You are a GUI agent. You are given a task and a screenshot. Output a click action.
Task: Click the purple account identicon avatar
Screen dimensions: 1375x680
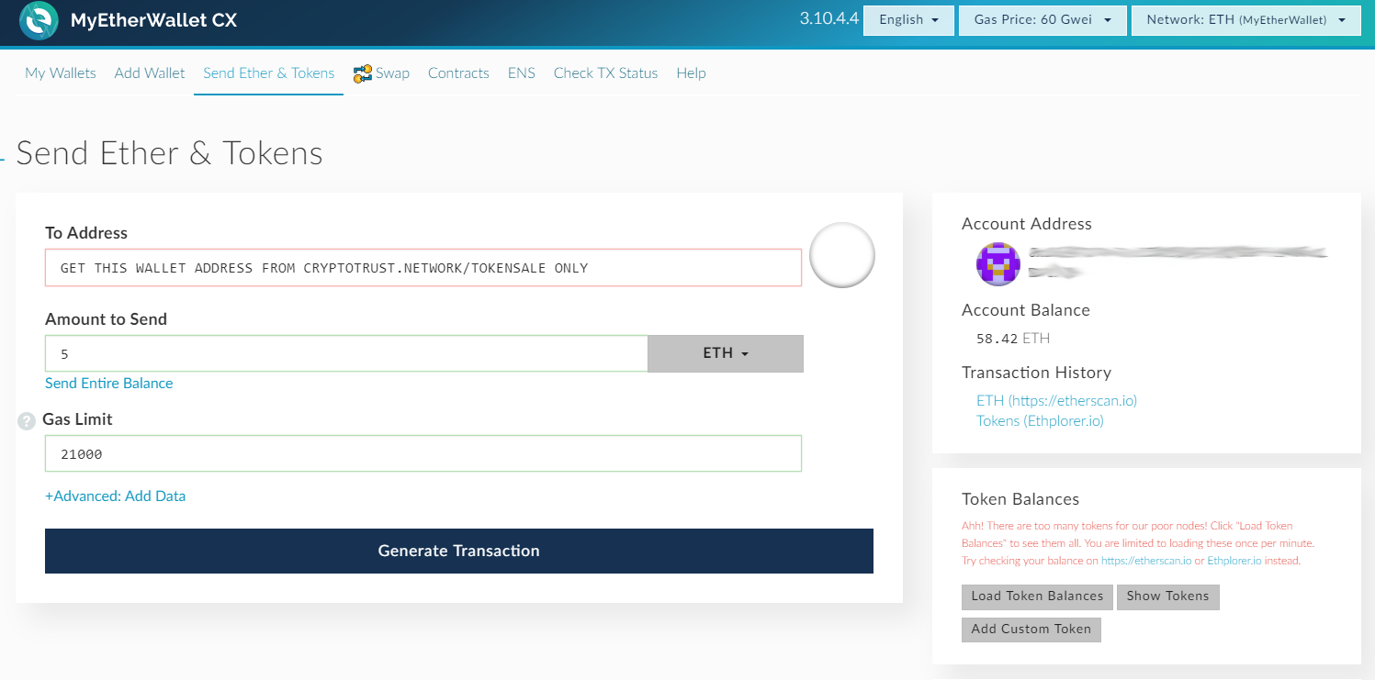[x=998, y=264]
